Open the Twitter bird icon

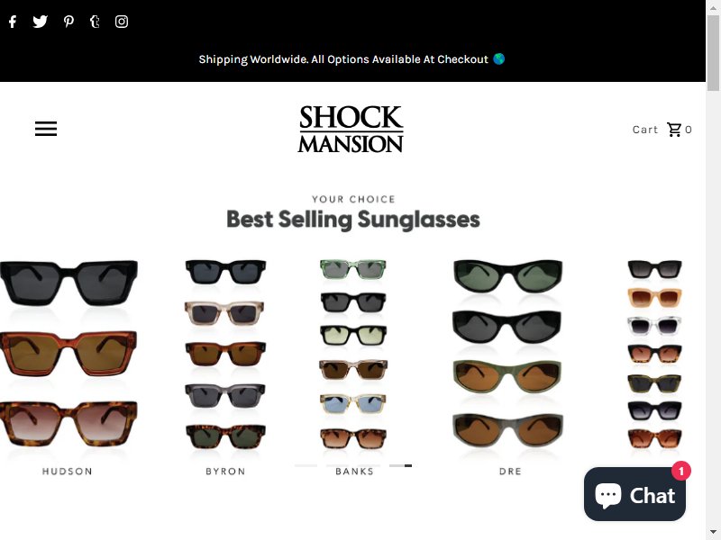coord(41,22)
